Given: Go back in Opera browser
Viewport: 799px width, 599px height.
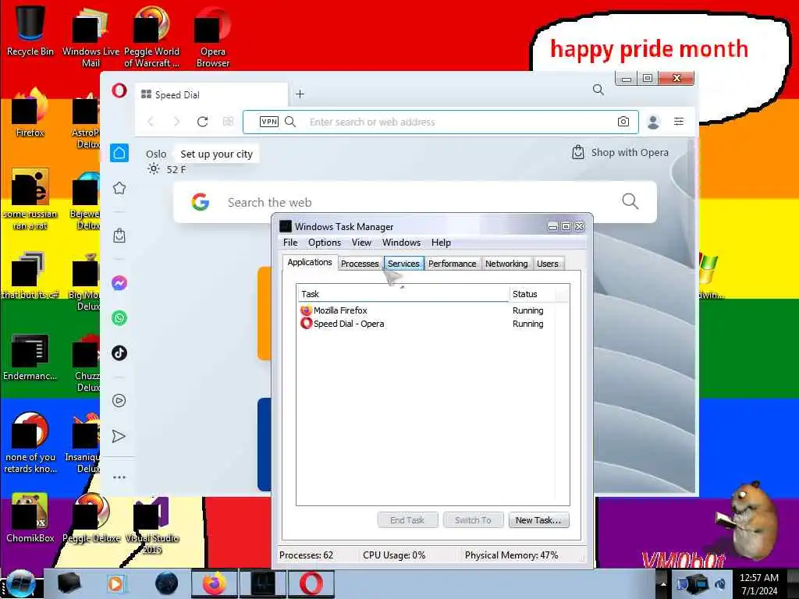Looking at the screenshot, I should click(x=151, y=122).
